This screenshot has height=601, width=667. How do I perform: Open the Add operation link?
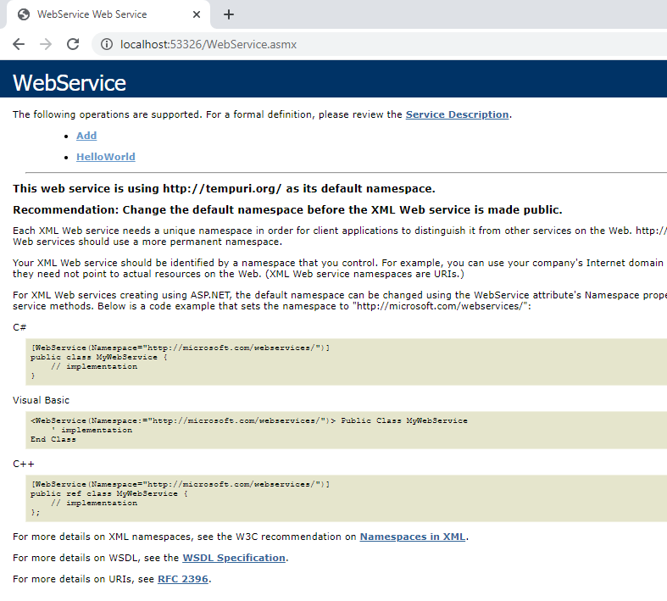86,136
